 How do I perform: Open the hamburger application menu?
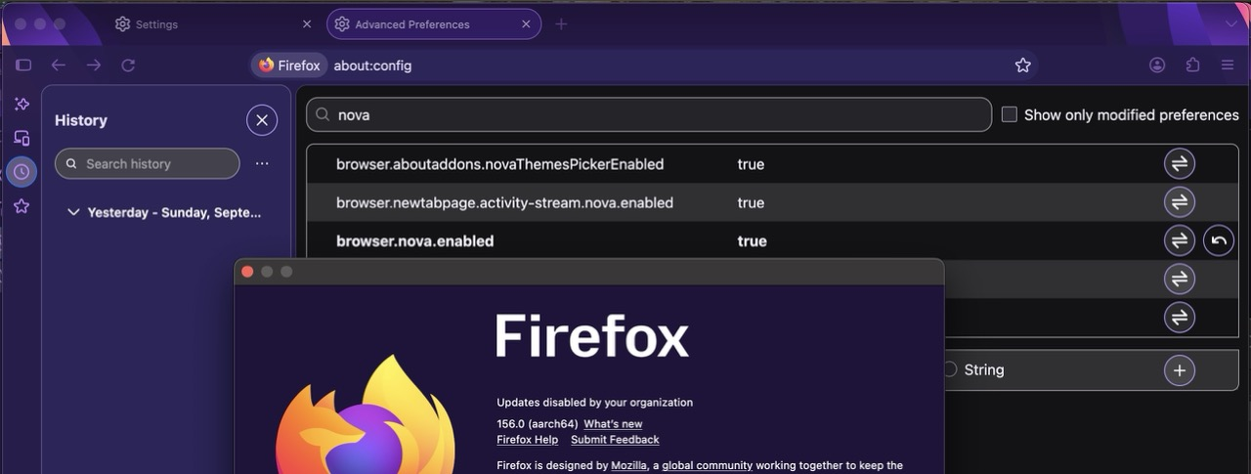1228,65
